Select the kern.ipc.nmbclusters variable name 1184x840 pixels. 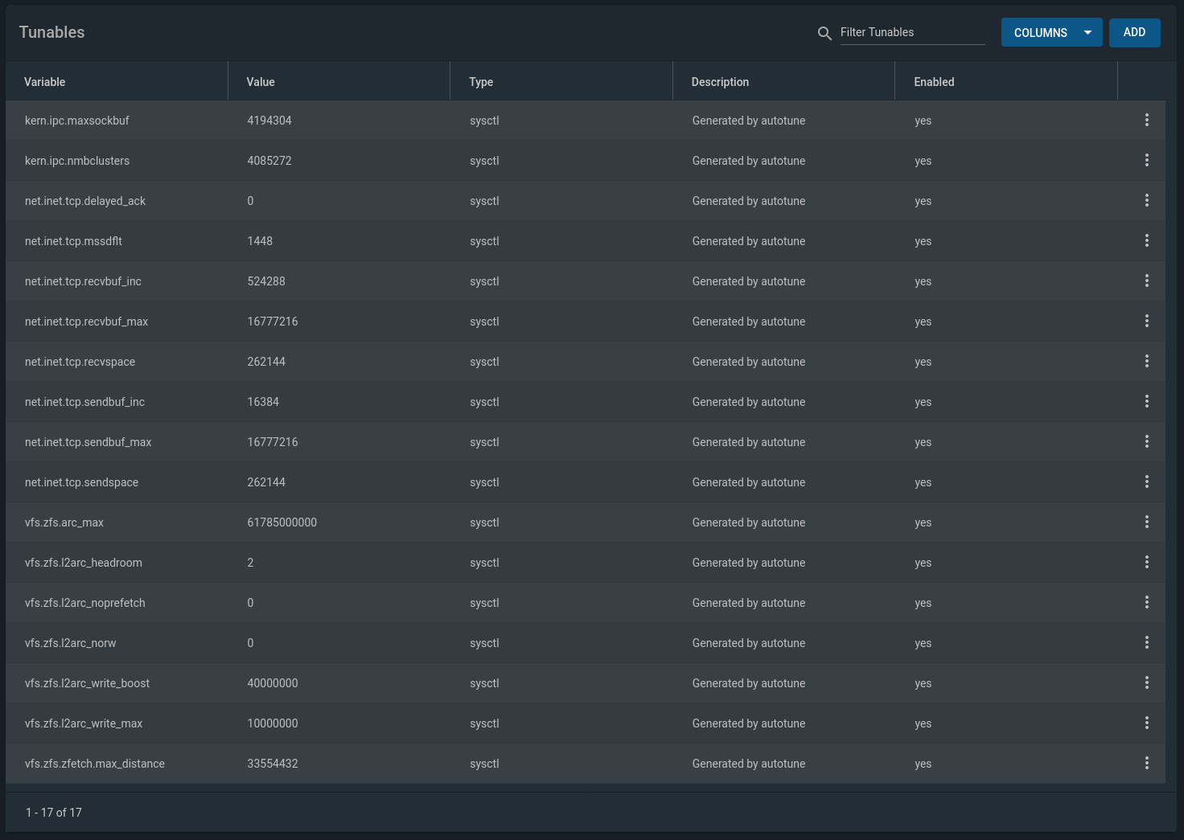click(77, 161)
